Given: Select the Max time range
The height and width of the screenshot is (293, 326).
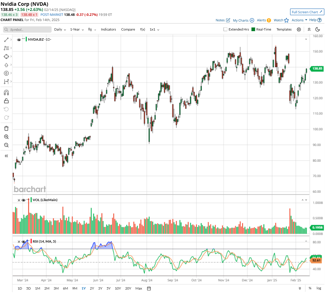Looking at the screenshot, I should click(x=139, y=288).
